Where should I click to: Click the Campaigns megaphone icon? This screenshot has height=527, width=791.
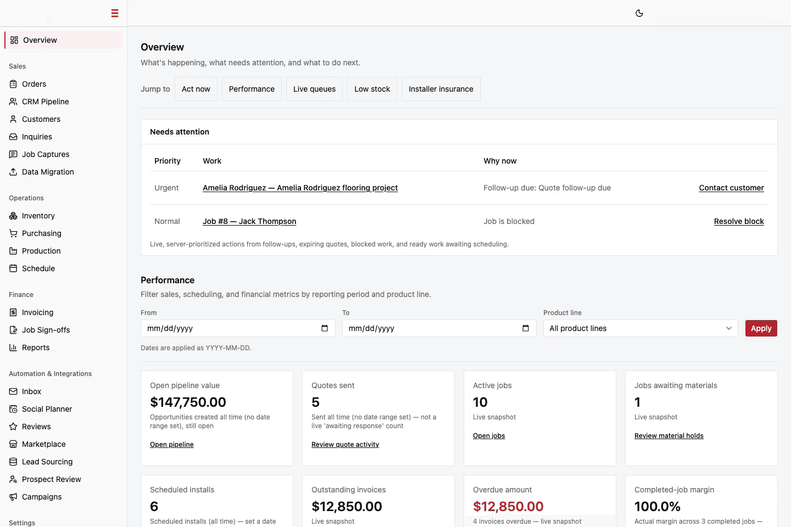13,497
